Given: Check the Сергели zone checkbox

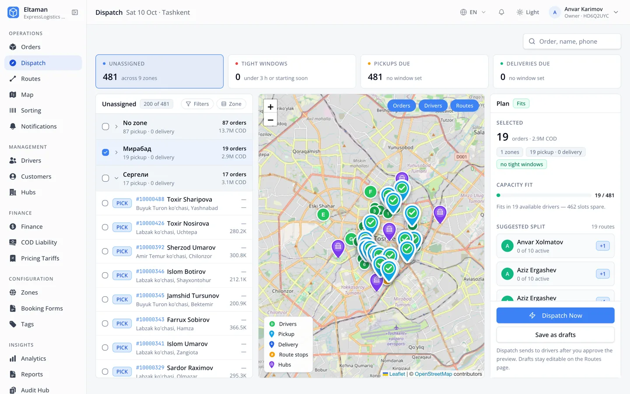Looking at the screenshot, I should pos(105,178).
